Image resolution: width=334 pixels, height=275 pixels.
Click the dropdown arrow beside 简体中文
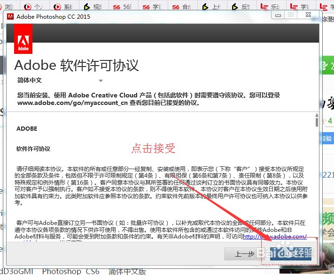101,81
